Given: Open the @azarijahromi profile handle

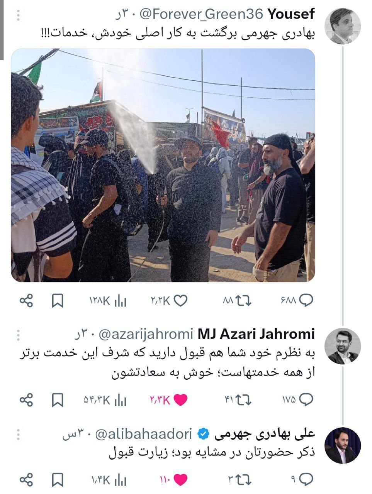Looking at the screenshot, I should click(x=146, y=334).
